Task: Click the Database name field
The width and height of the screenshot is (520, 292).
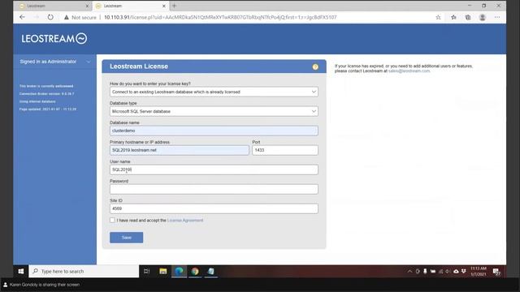Action: [x=214, y=131]
